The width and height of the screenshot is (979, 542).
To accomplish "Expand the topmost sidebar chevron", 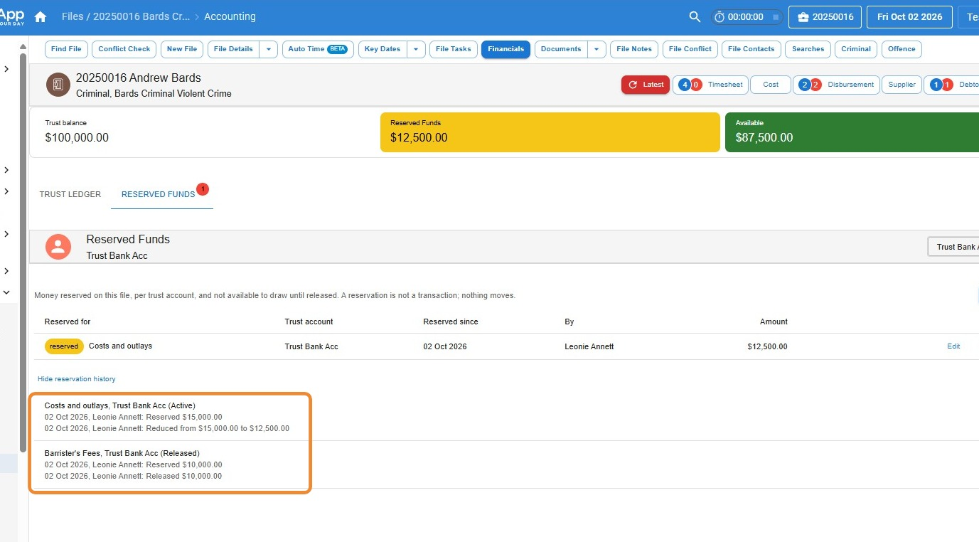I will (7, 69).
